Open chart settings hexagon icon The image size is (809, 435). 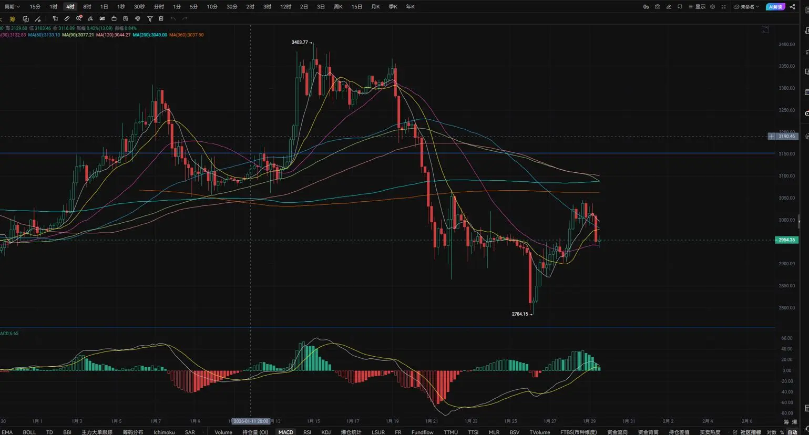(x=712, y=7)
